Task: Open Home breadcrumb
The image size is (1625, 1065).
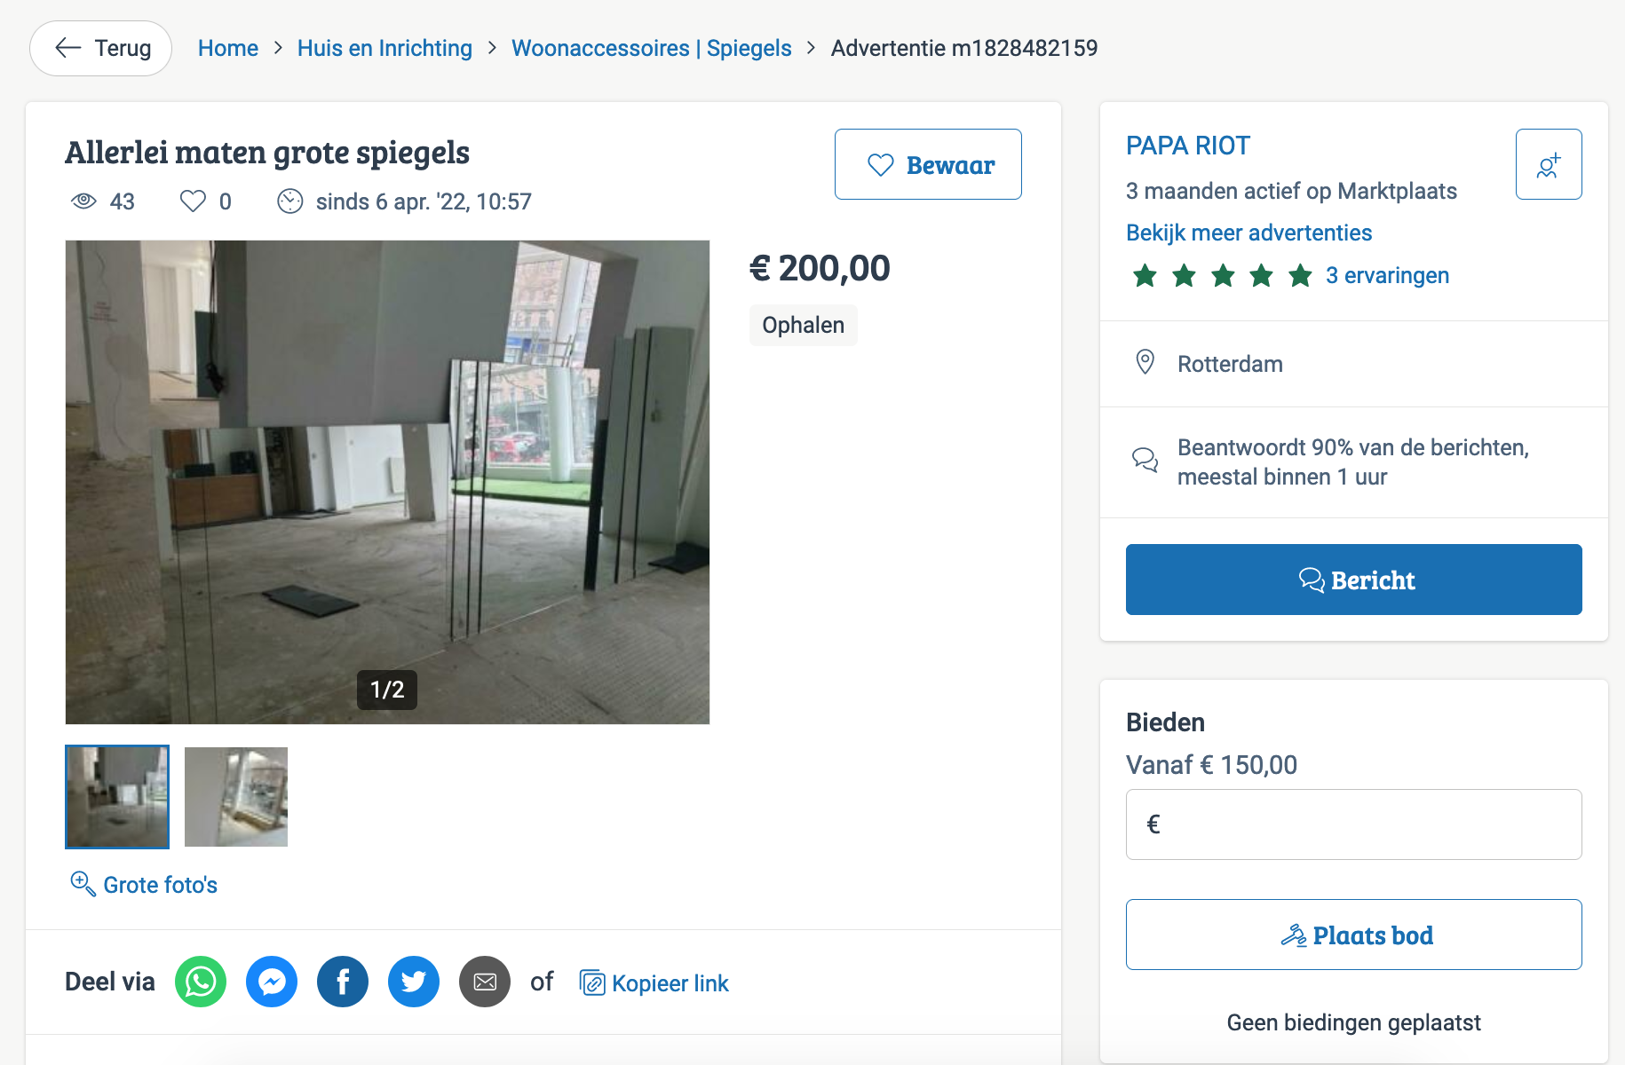Action: 228,48
